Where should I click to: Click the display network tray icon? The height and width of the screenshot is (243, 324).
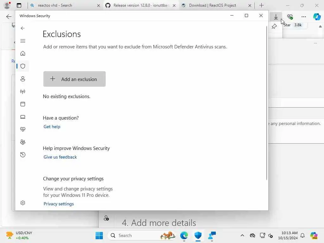262,235
